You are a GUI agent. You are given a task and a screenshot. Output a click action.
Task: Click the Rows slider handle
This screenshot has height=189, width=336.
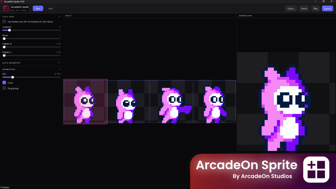coord(4,39)
